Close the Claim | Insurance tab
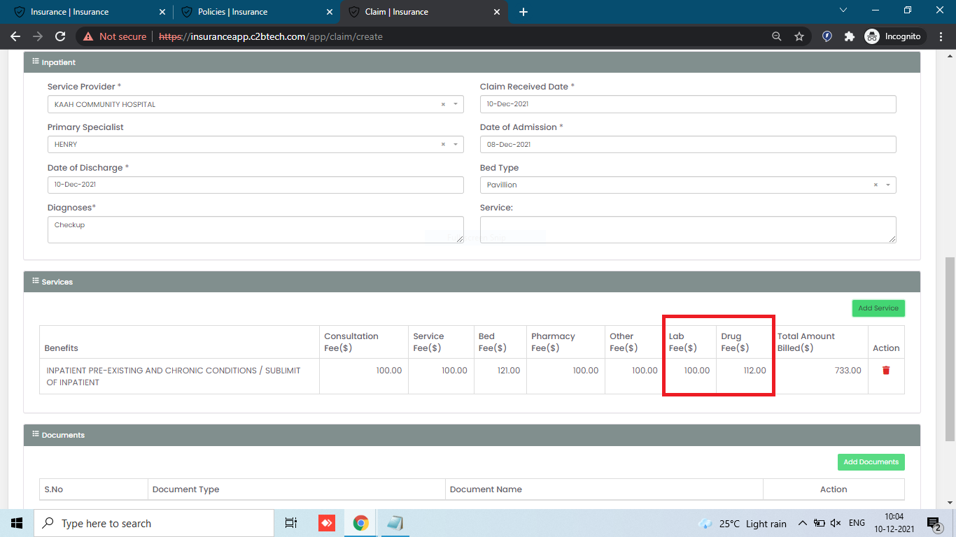 [498, 12]
